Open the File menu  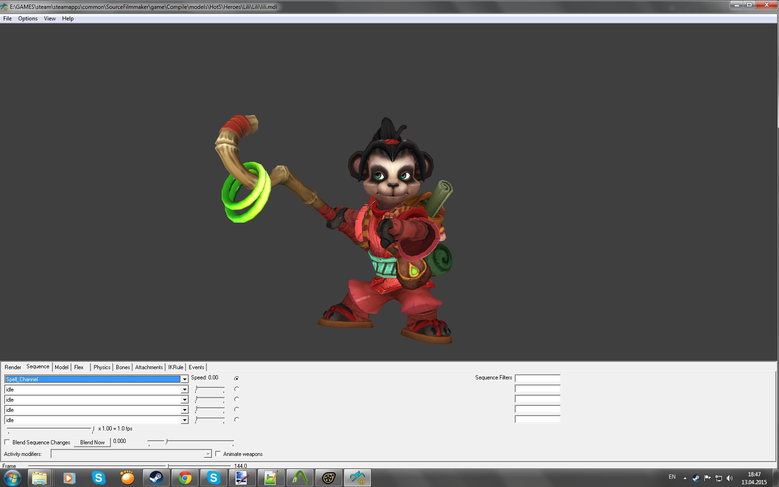click(7, 19)
